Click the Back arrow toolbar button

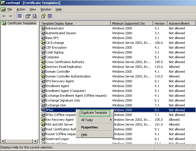[4, 16]
